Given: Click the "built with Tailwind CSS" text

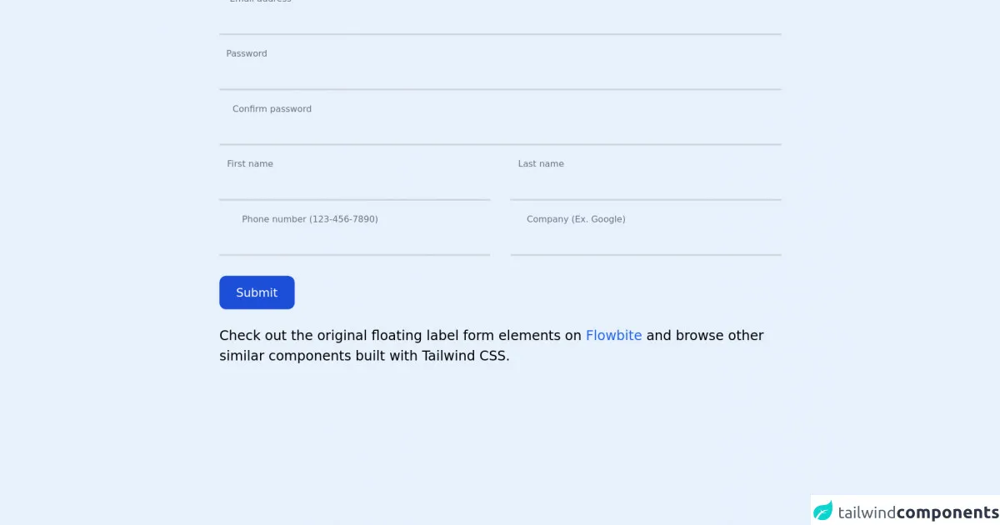Looking at the screenshot, I should tap(432, 356).
